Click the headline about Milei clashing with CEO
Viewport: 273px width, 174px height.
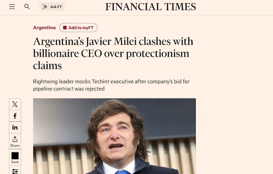(113, 53)
